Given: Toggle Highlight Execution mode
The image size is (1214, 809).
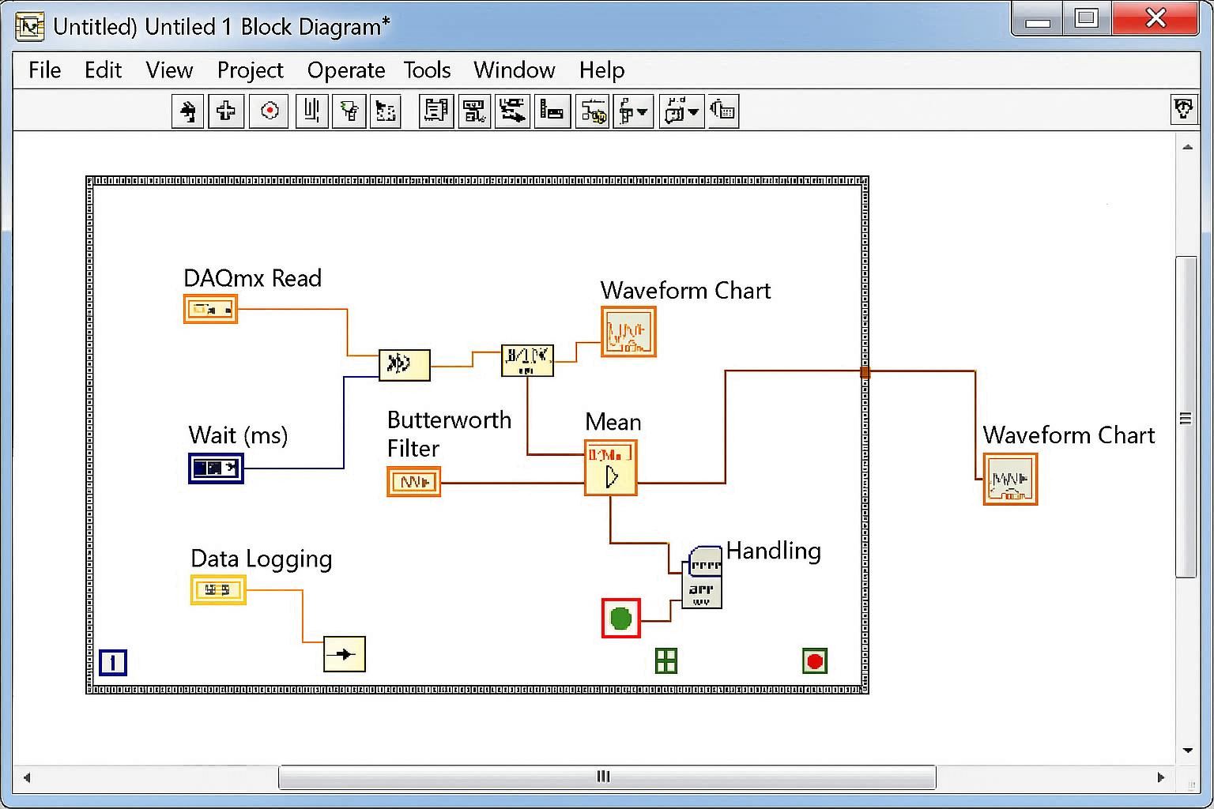Looking at the screenshot, I should point(349,111).
